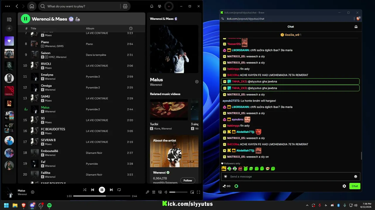Sort the track list by Album
Image resolution: width=375 pixels, height=210 pixels.
[90, 28]
